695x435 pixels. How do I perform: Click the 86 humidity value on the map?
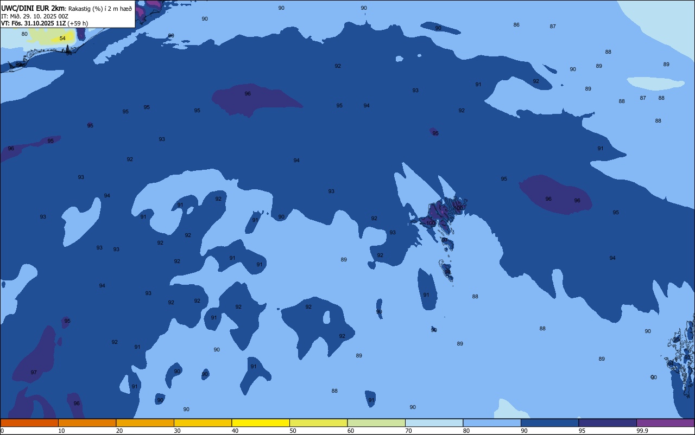pyautogui.click(x=516, y=25)
